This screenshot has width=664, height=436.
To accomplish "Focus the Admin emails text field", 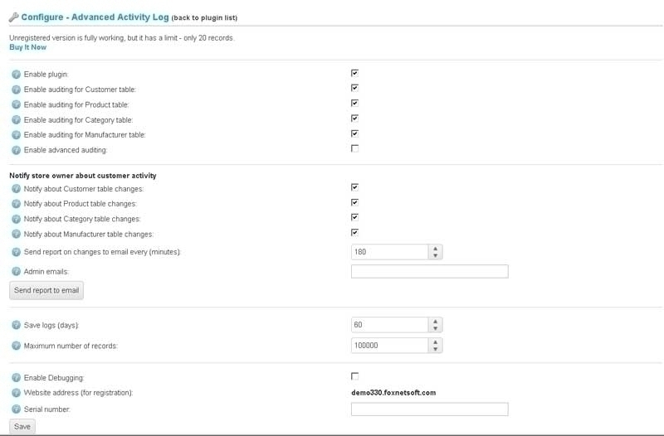I will [430, 272].
